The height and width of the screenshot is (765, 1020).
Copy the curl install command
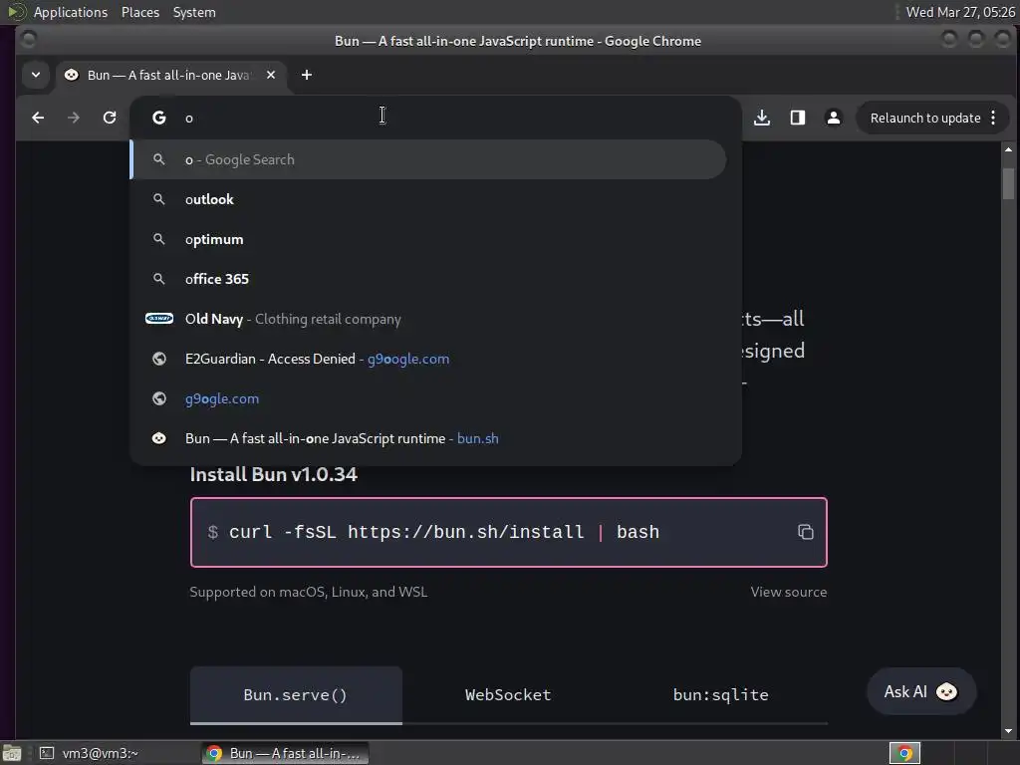(805, 532)
